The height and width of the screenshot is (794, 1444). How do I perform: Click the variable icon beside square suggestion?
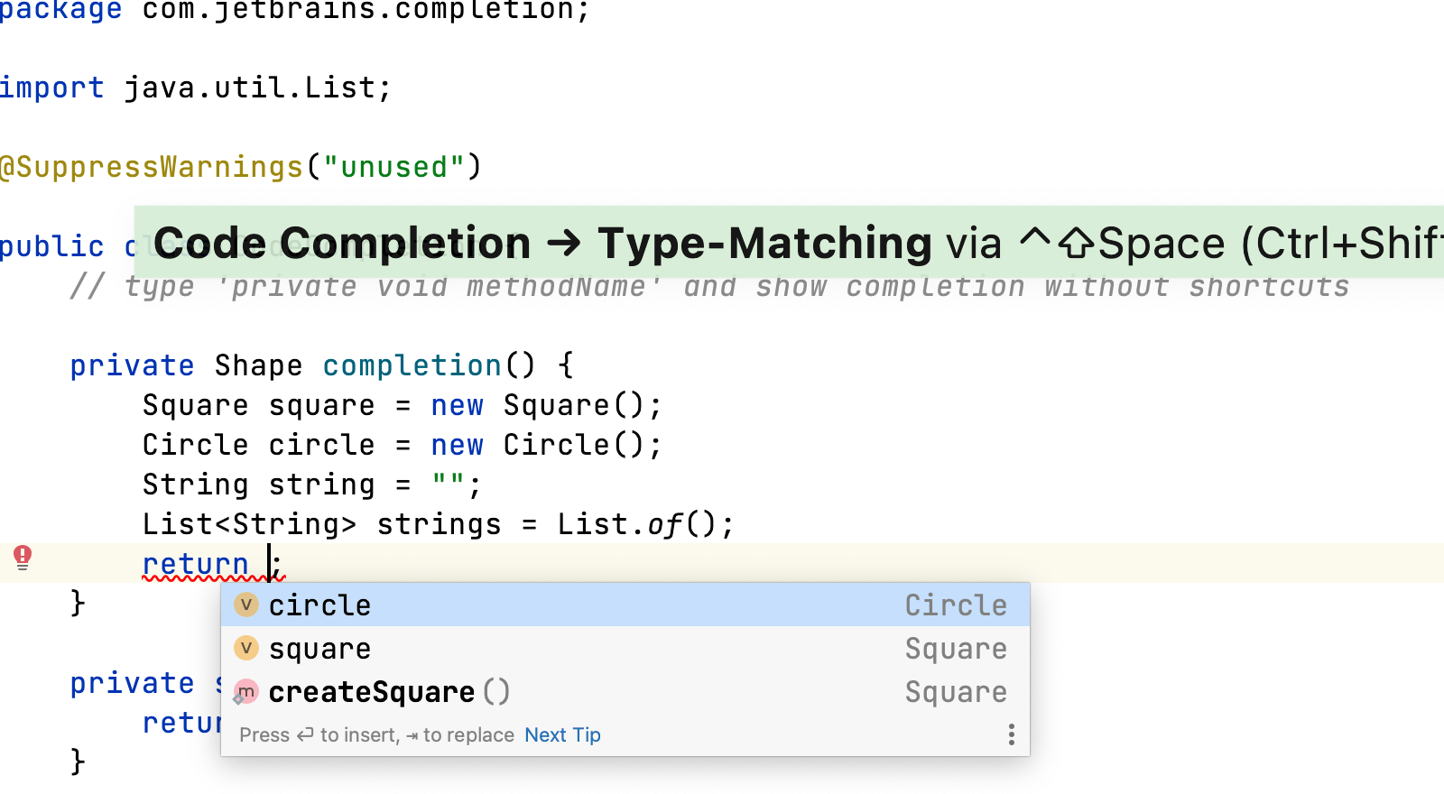point(246,648)
